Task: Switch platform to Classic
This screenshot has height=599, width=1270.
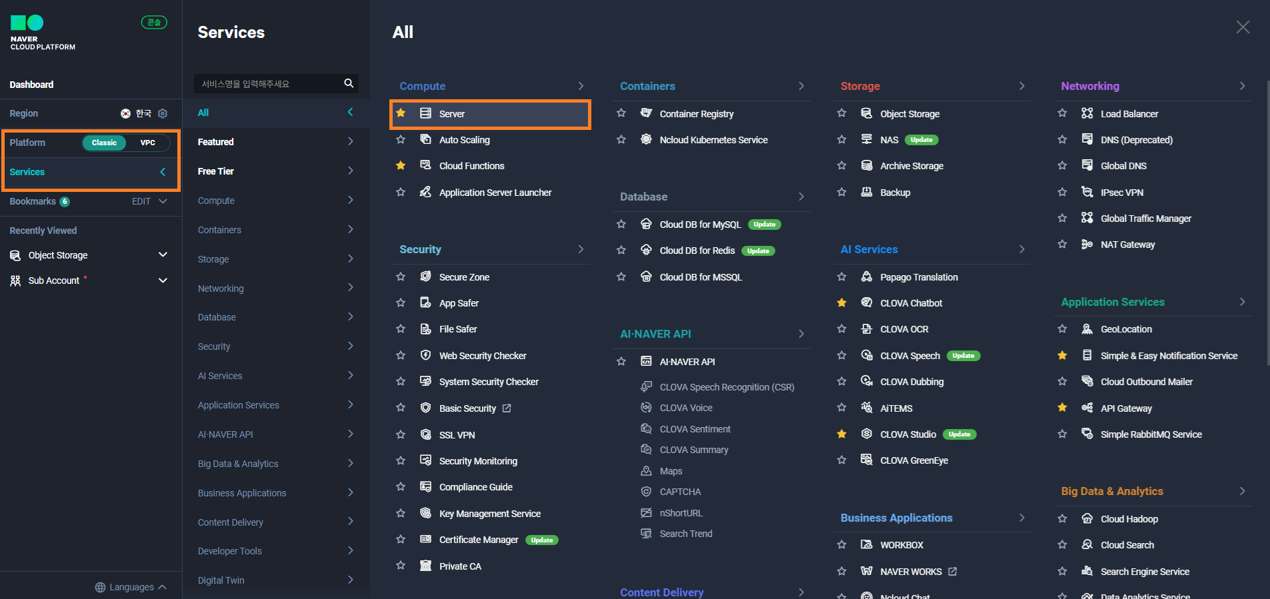Action: point(104,143)
